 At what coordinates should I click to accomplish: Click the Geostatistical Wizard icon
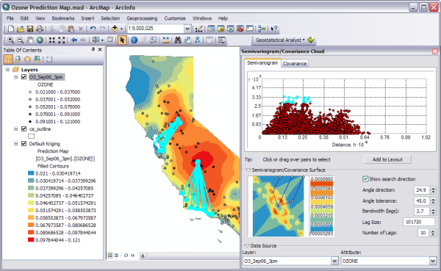pos(311,40)
